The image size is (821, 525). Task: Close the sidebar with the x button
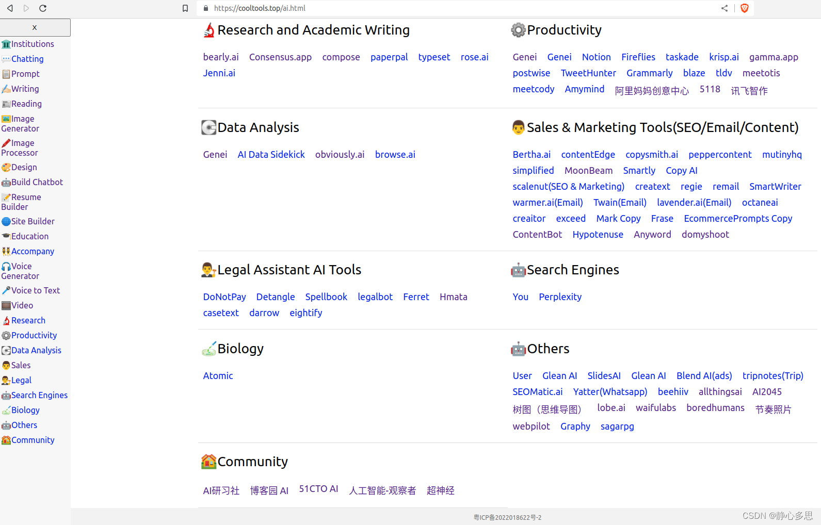pyautogui.click(x=35, y=28)
